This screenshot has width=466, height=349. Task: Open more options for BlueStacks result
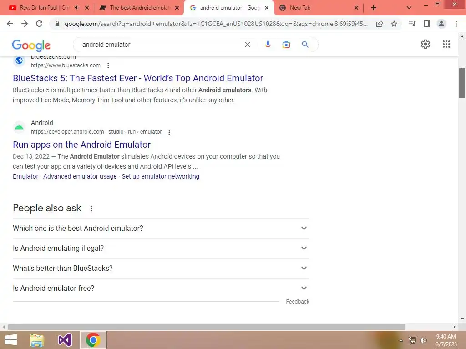[x=108, y=65]
